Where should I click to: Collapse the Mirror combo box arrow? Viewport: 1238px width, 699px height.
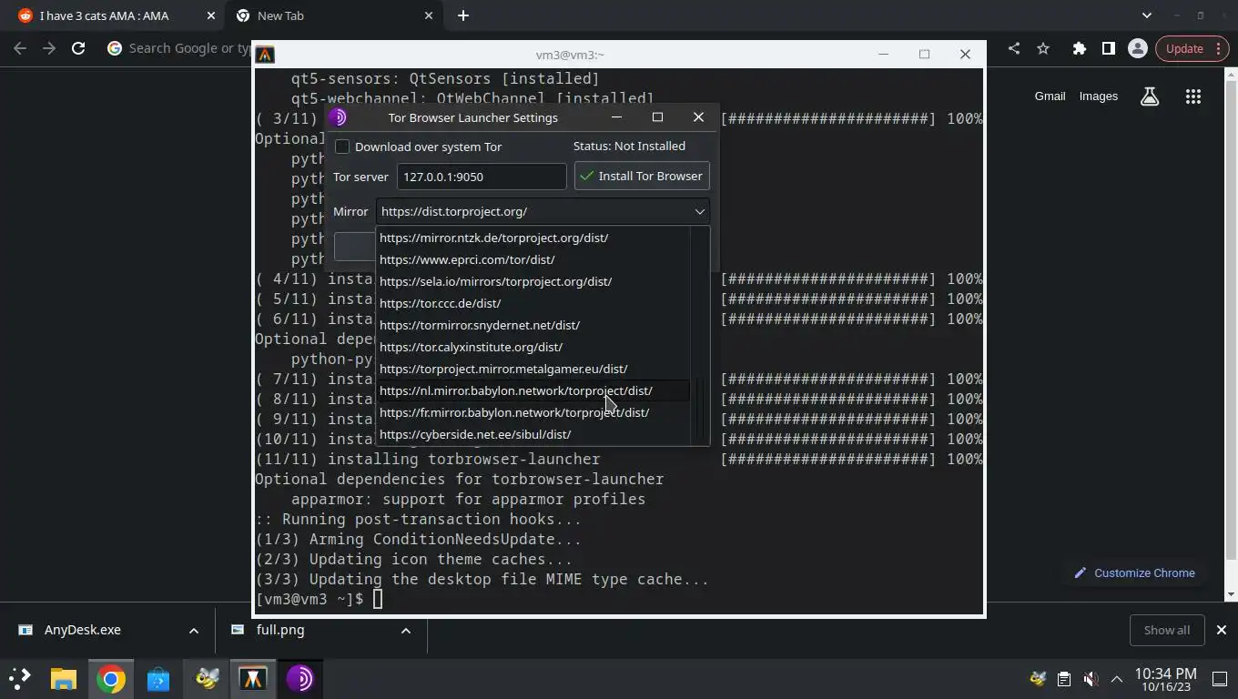click(x=699, y=211)
